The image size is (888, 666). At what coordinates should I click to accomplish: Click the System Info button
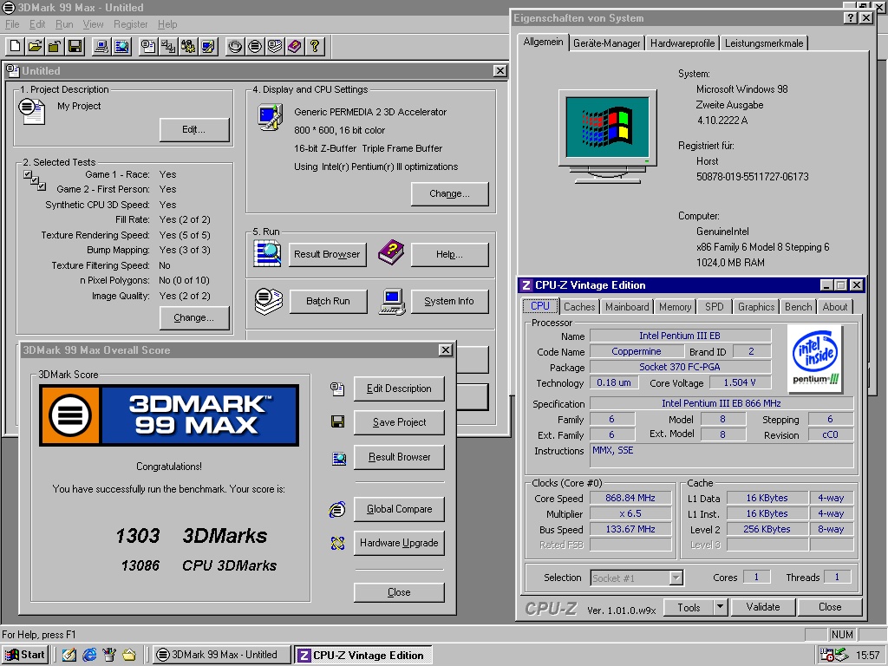[449, 301]
